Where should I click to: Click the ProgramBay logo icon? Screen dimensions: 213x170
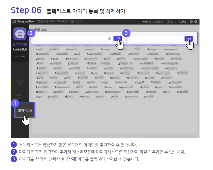(14, 22)
